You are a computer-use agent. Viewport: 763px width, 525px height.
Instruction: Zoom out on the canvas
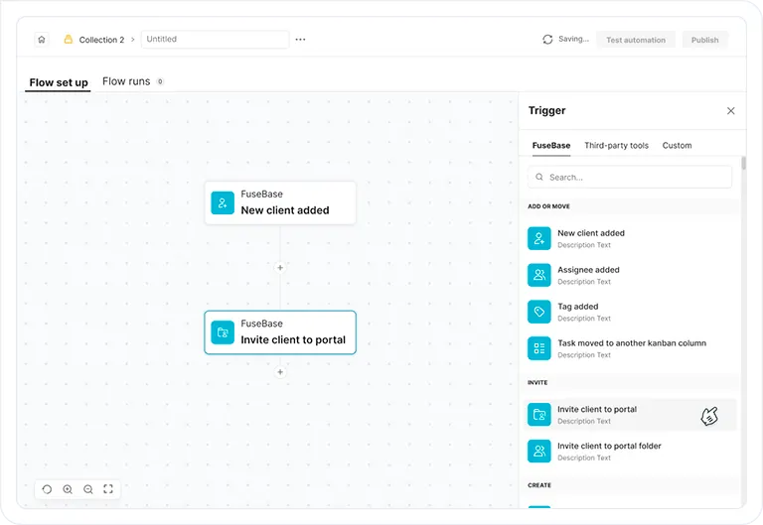pyautogui.click(x=88, y=489)
